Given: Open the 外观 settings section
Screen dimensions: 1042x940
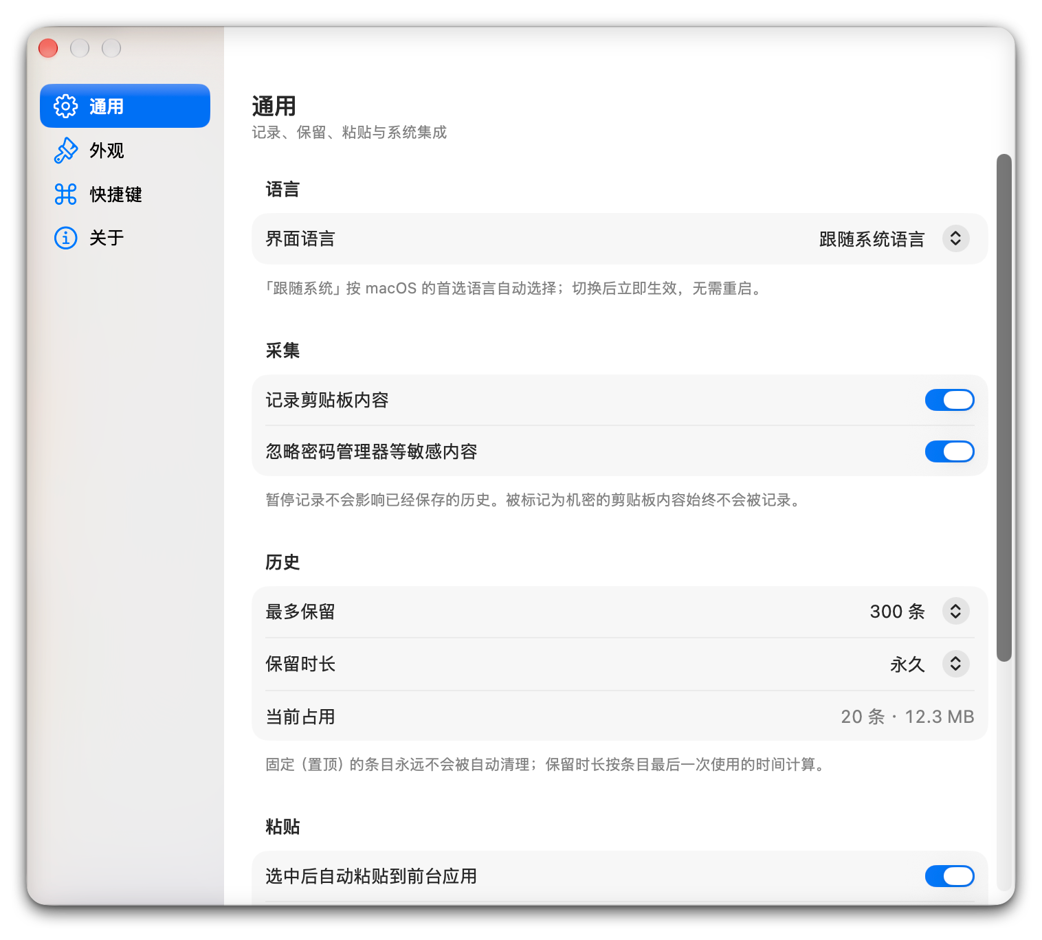Looking at the screenshot, I should click(x=125, y=150).
